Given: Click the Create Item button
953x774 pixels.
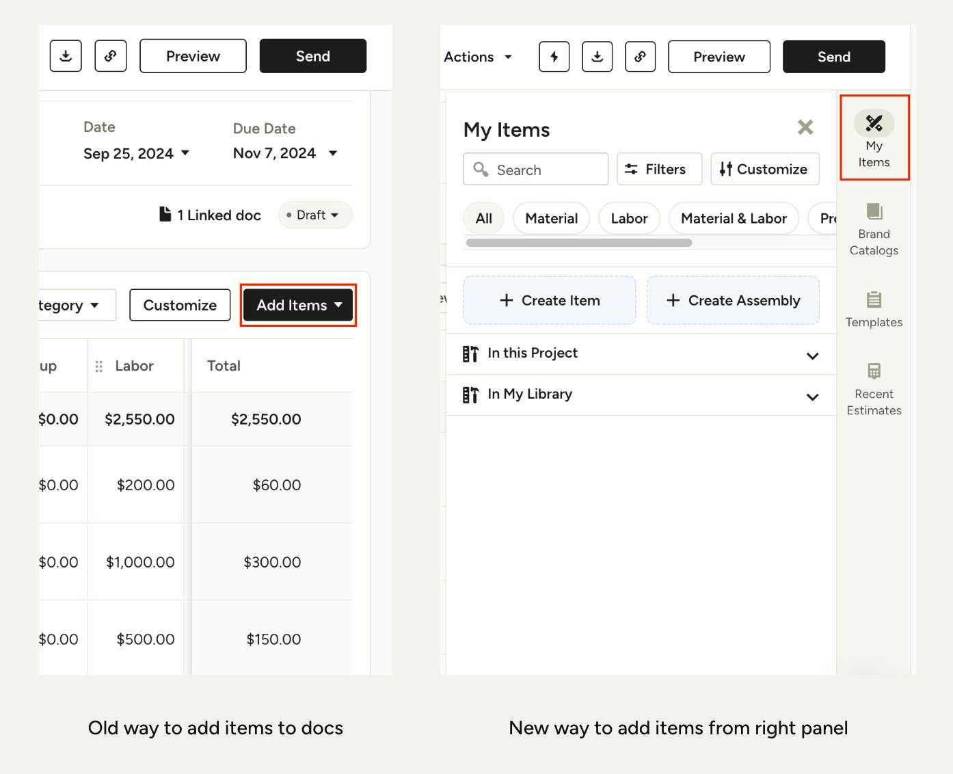Looking at the screenshot, I should click(x=550, y=301).
